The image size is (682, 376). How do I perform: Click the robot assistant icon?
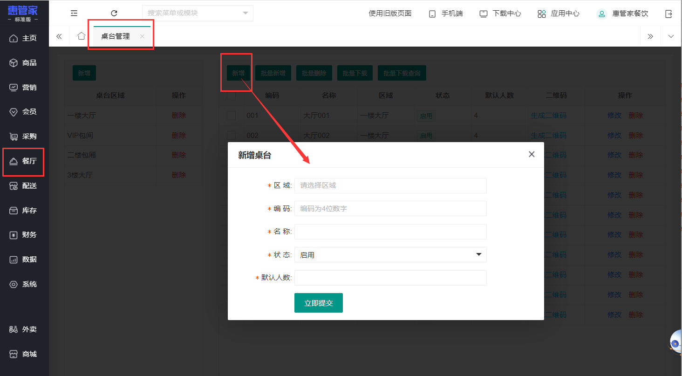(676, 342)
